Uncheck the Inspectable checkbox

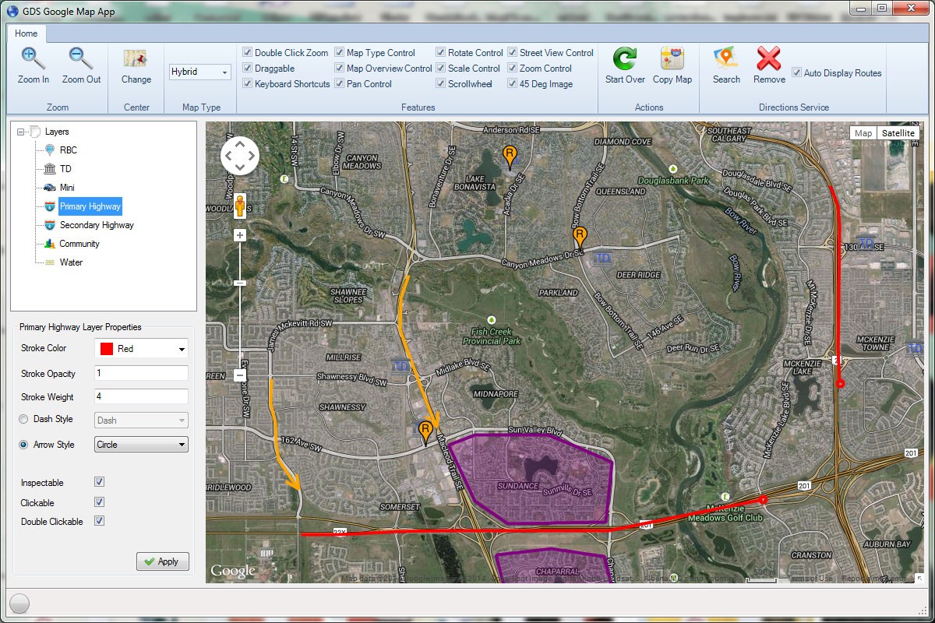coord(99,483)
